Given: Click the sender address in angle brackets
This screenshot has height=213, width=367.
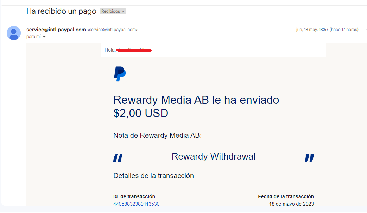Looking at the screenshot, I should coord(112,30).
